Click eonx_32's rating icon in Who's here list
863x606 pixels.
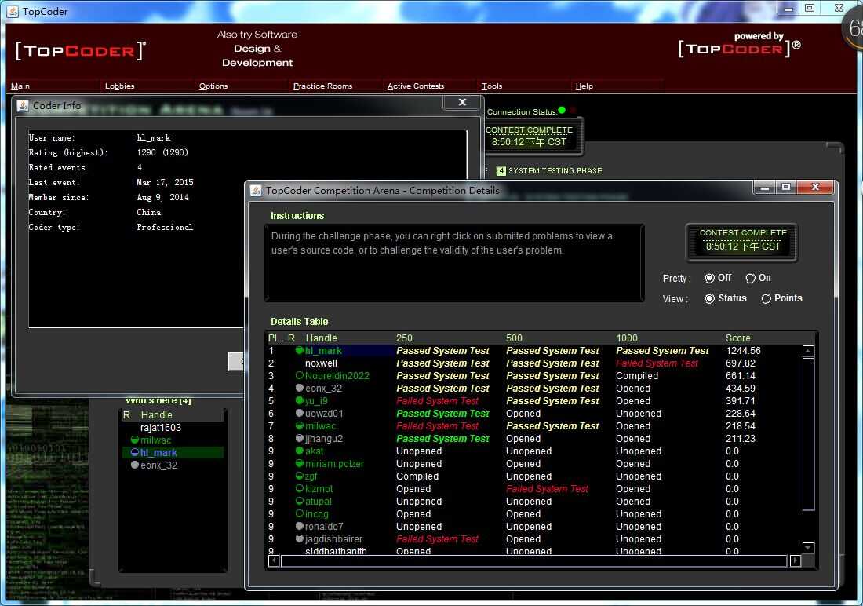click(134, 465)
